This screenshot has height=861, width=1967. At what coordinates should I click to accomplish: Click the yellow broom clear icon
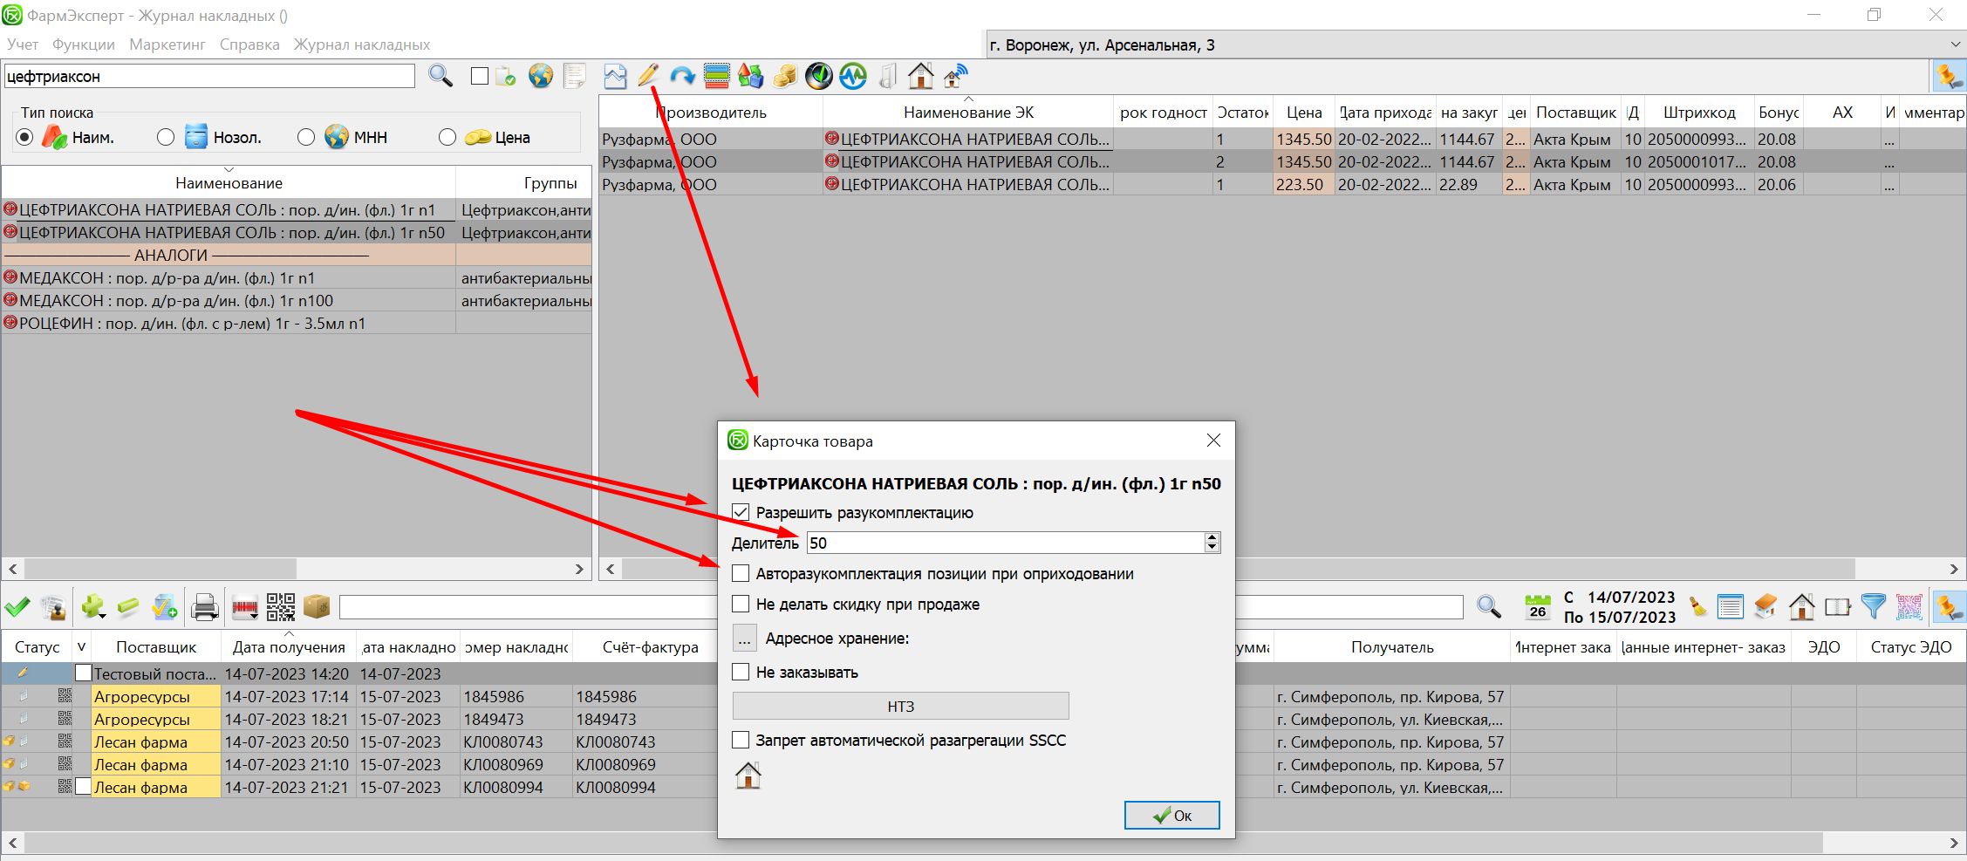(1697, 606)
